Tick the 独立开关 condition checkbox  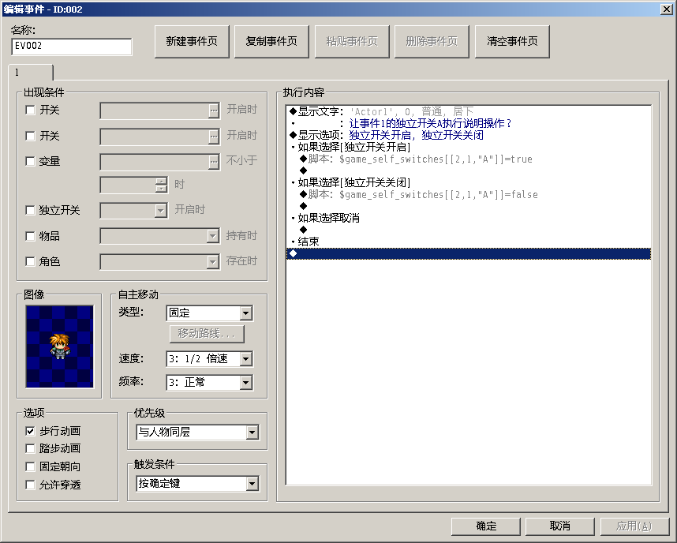30,211
